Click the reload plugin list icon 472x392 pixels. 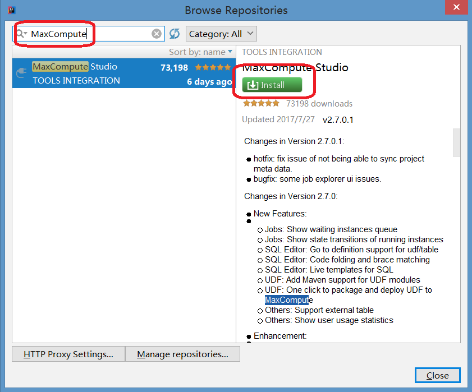tap(175, 34)
